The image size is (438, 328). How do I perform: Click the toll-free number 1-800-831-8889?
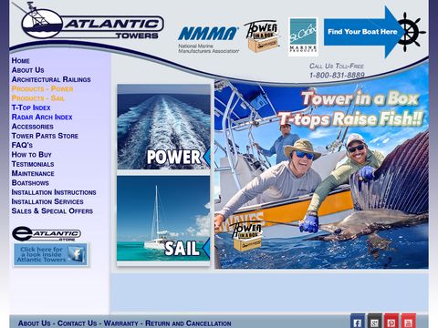coord(337,75)
